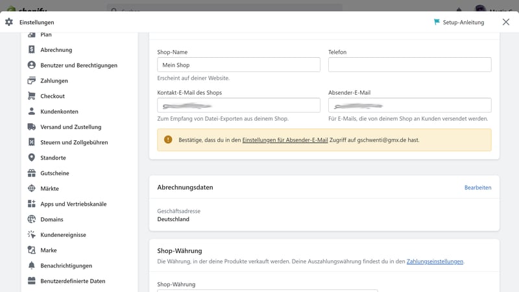Select Apps und Vertriebskanäle in sidebar
The width and height of the screenshot is (519, 292).
pos(73,204)
